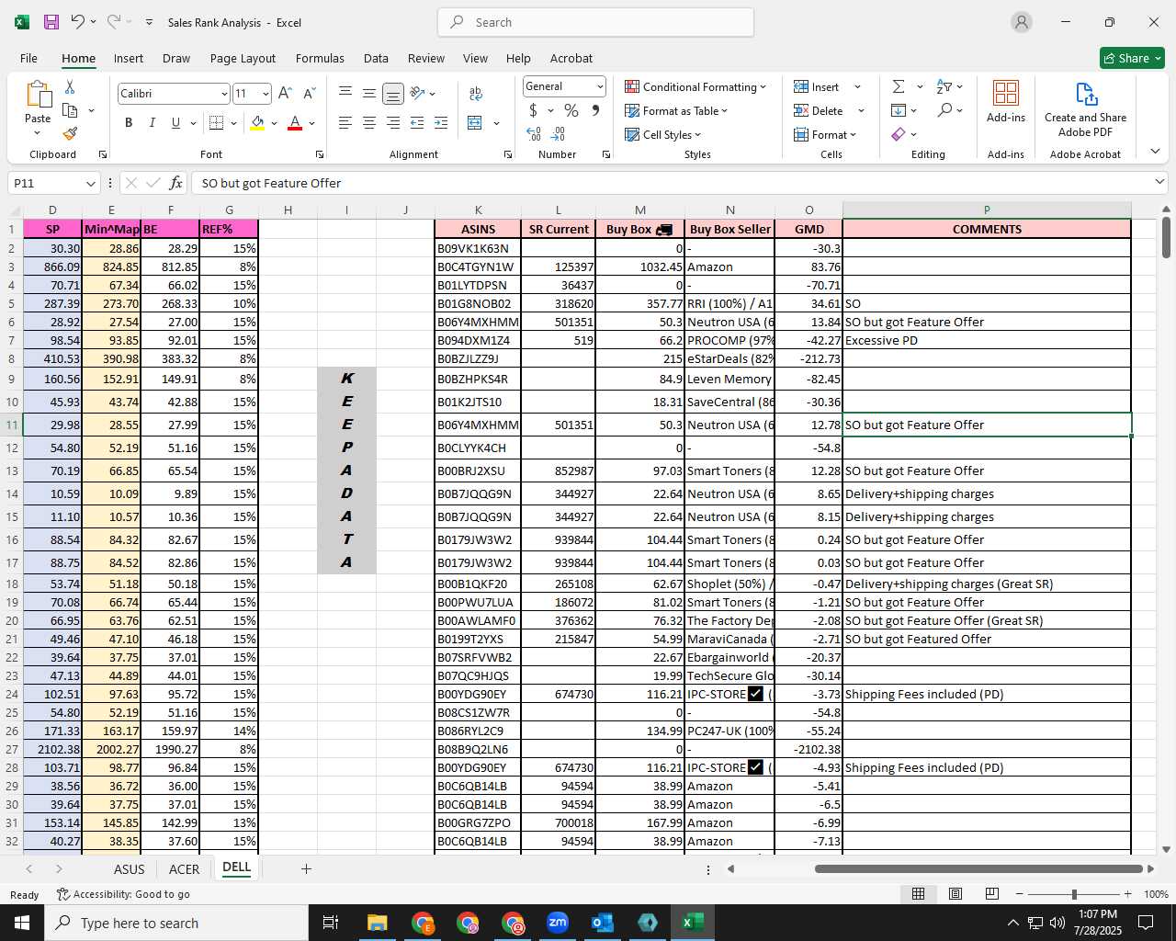This screenshot has height=941, width=1176.
Task: Click the Cut scissors icon
Action: [x=70, y=87]
